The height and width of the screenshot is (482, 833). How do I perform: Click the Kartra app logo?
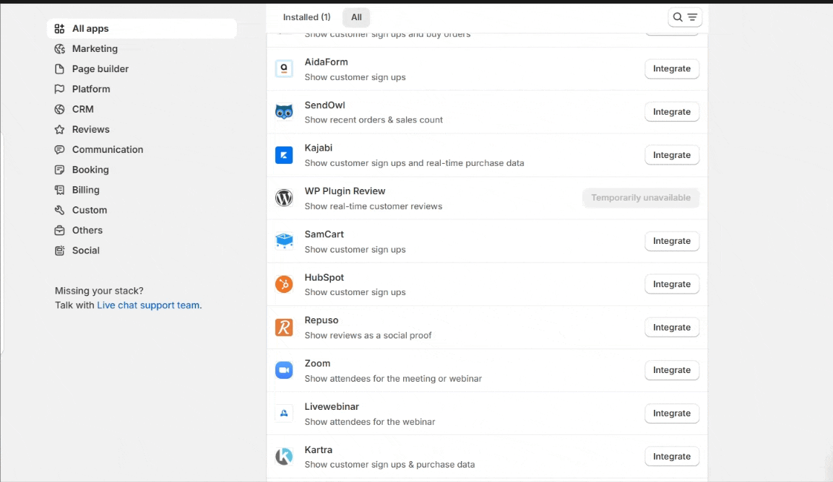click(x=284, y=457)
